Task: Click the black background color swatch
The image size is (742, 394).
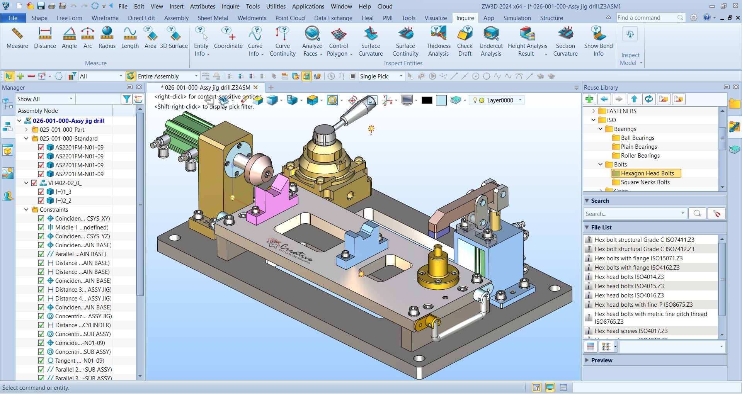Action: point(427,100)
